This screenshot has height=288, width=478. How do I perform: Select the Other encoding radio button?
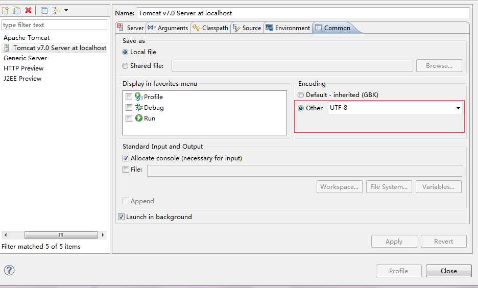301,108
